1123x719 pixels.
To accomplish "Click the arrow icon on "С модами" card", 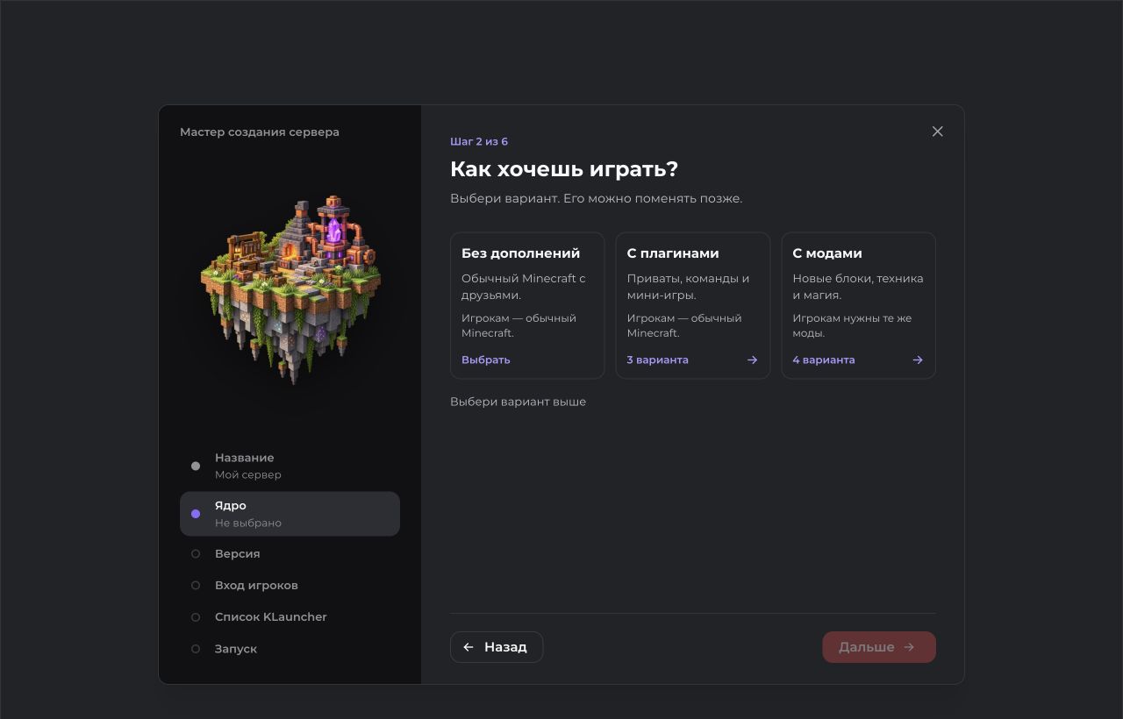I will click(x=918, y=359).
